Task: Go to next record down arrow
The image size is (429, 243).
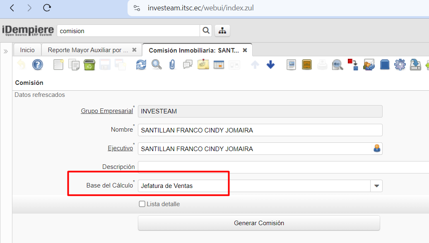Action: (270, 65)
